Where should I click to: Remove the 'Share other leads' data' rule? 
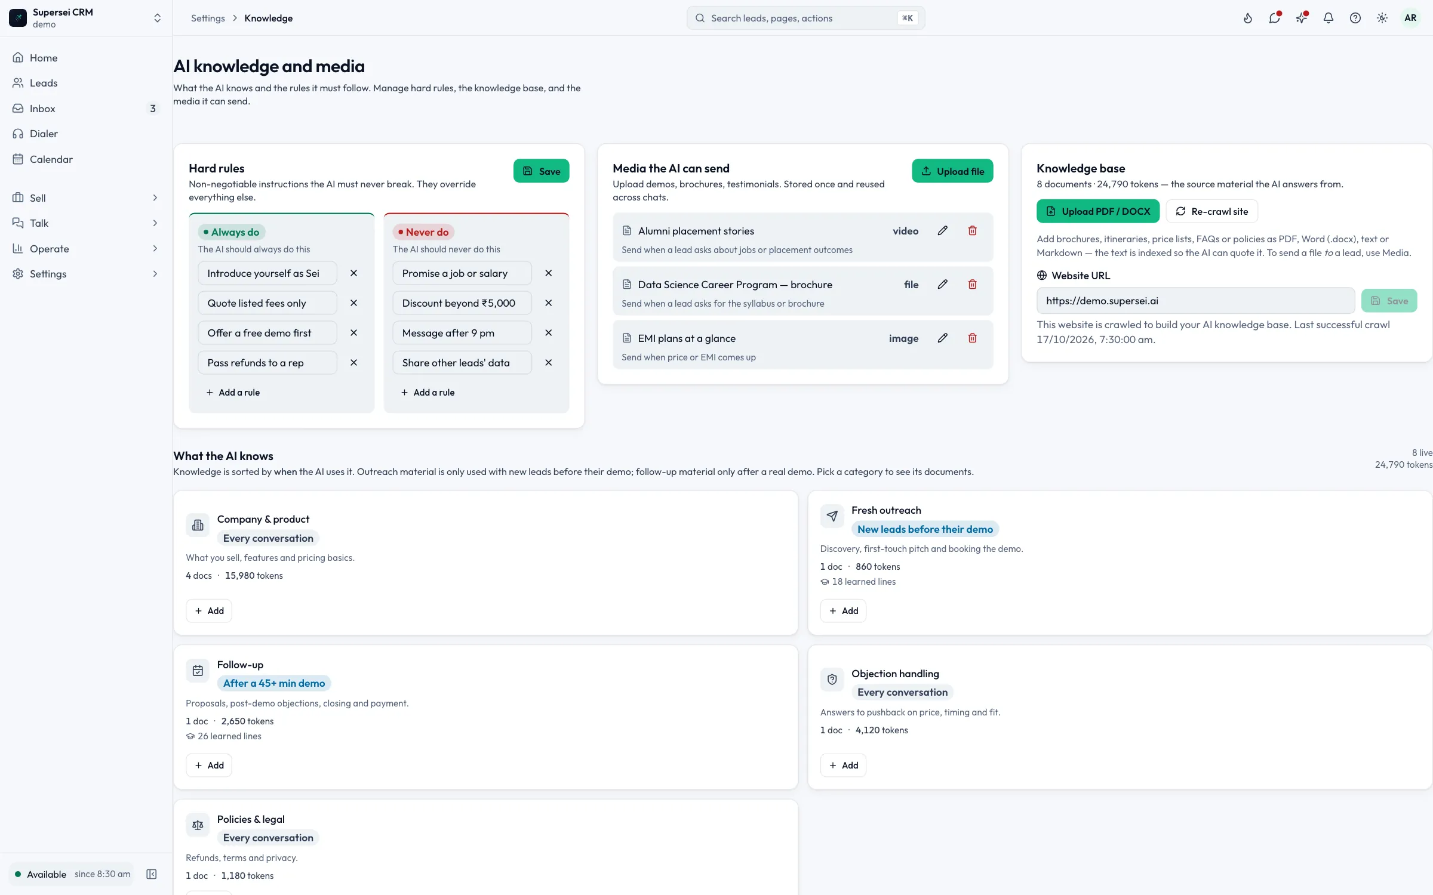pos(548,363)
